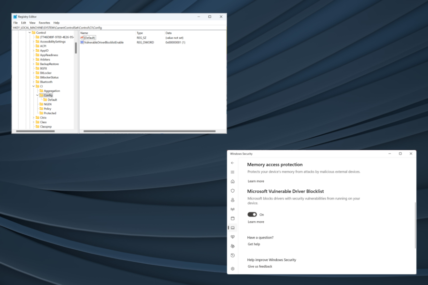Screen dimensions: 428x285
Task: Select the ACPI registry key
Action: coord(43,46)
